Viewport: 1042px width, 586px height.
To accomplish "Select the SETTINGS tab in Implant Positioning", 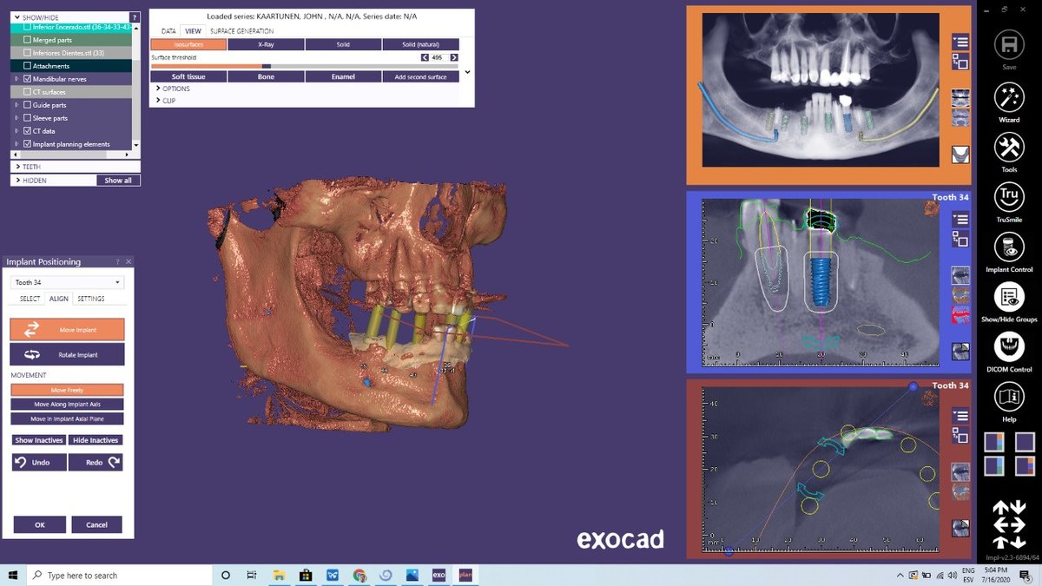I will 90,299.
